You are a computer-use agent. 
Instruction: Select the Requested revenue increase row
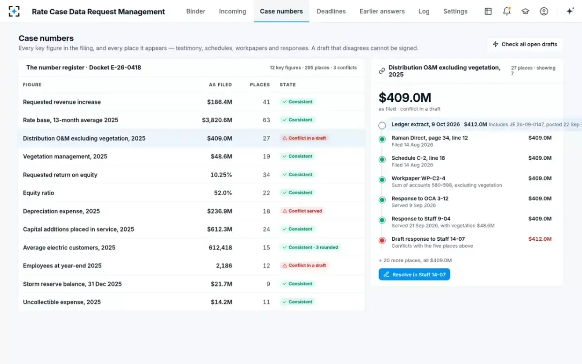[x=192, y=102]
